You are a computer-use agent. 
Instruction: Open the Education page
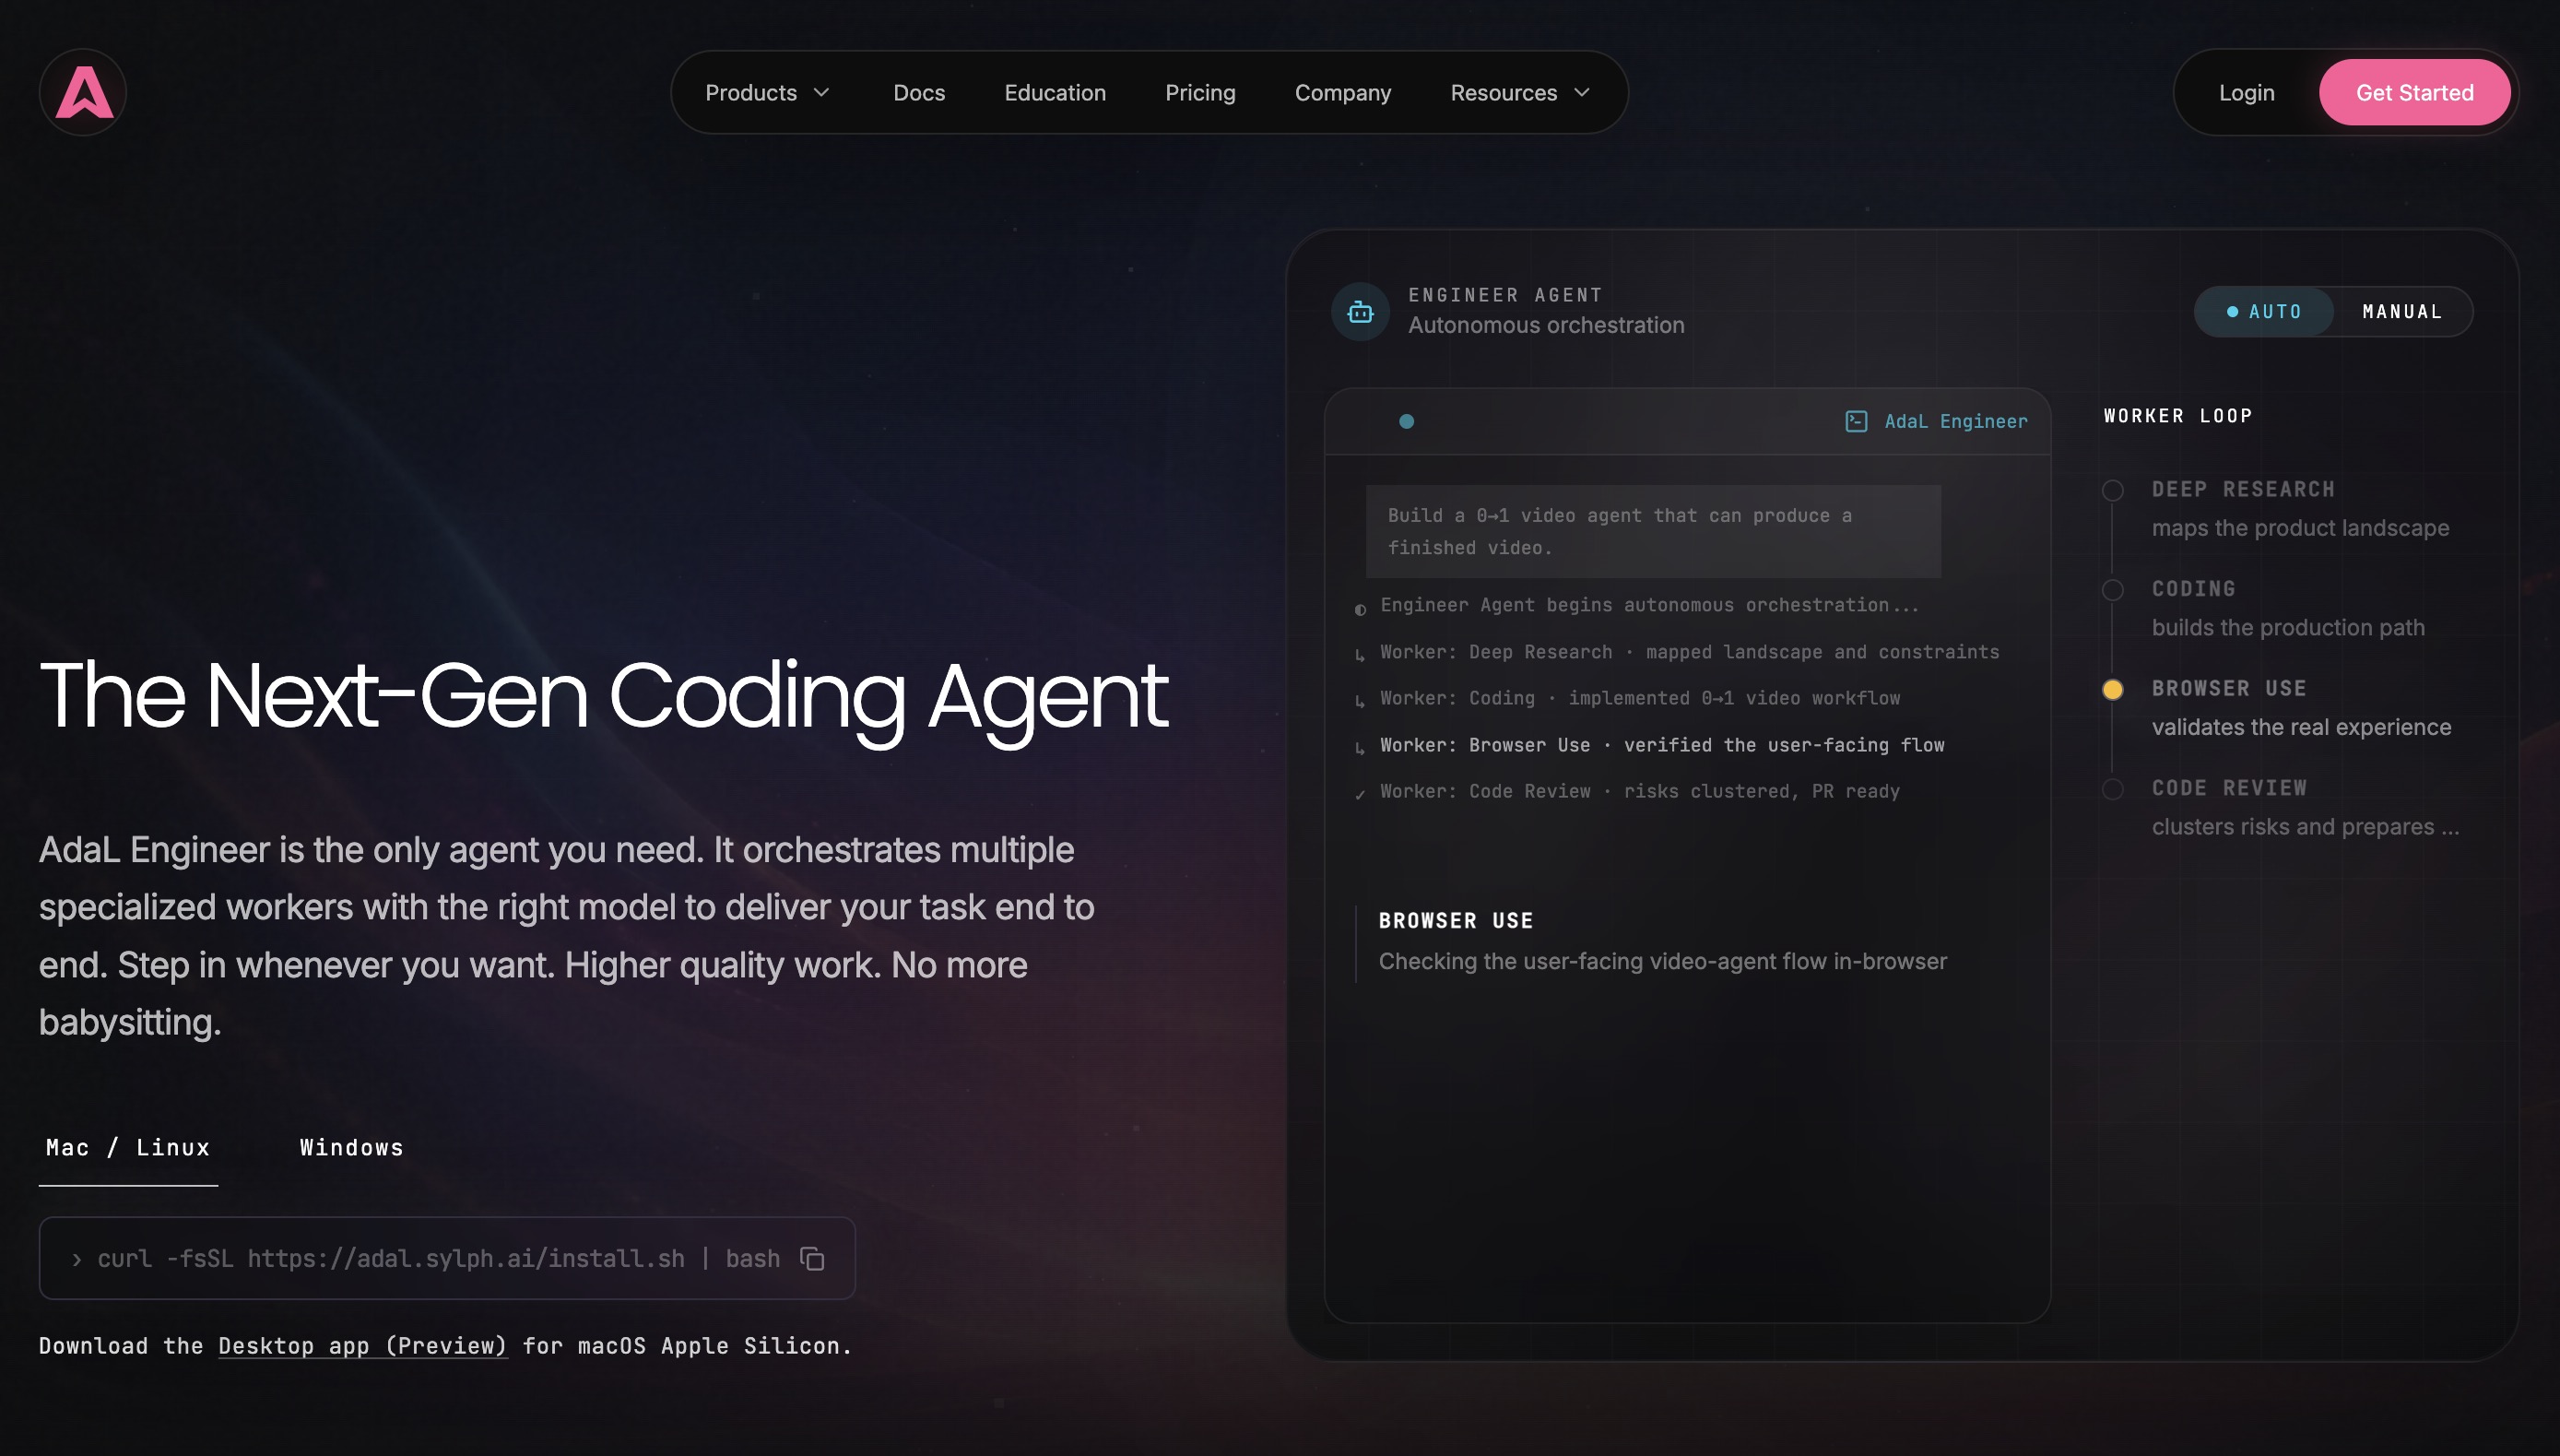click(x=1055, y=93)
